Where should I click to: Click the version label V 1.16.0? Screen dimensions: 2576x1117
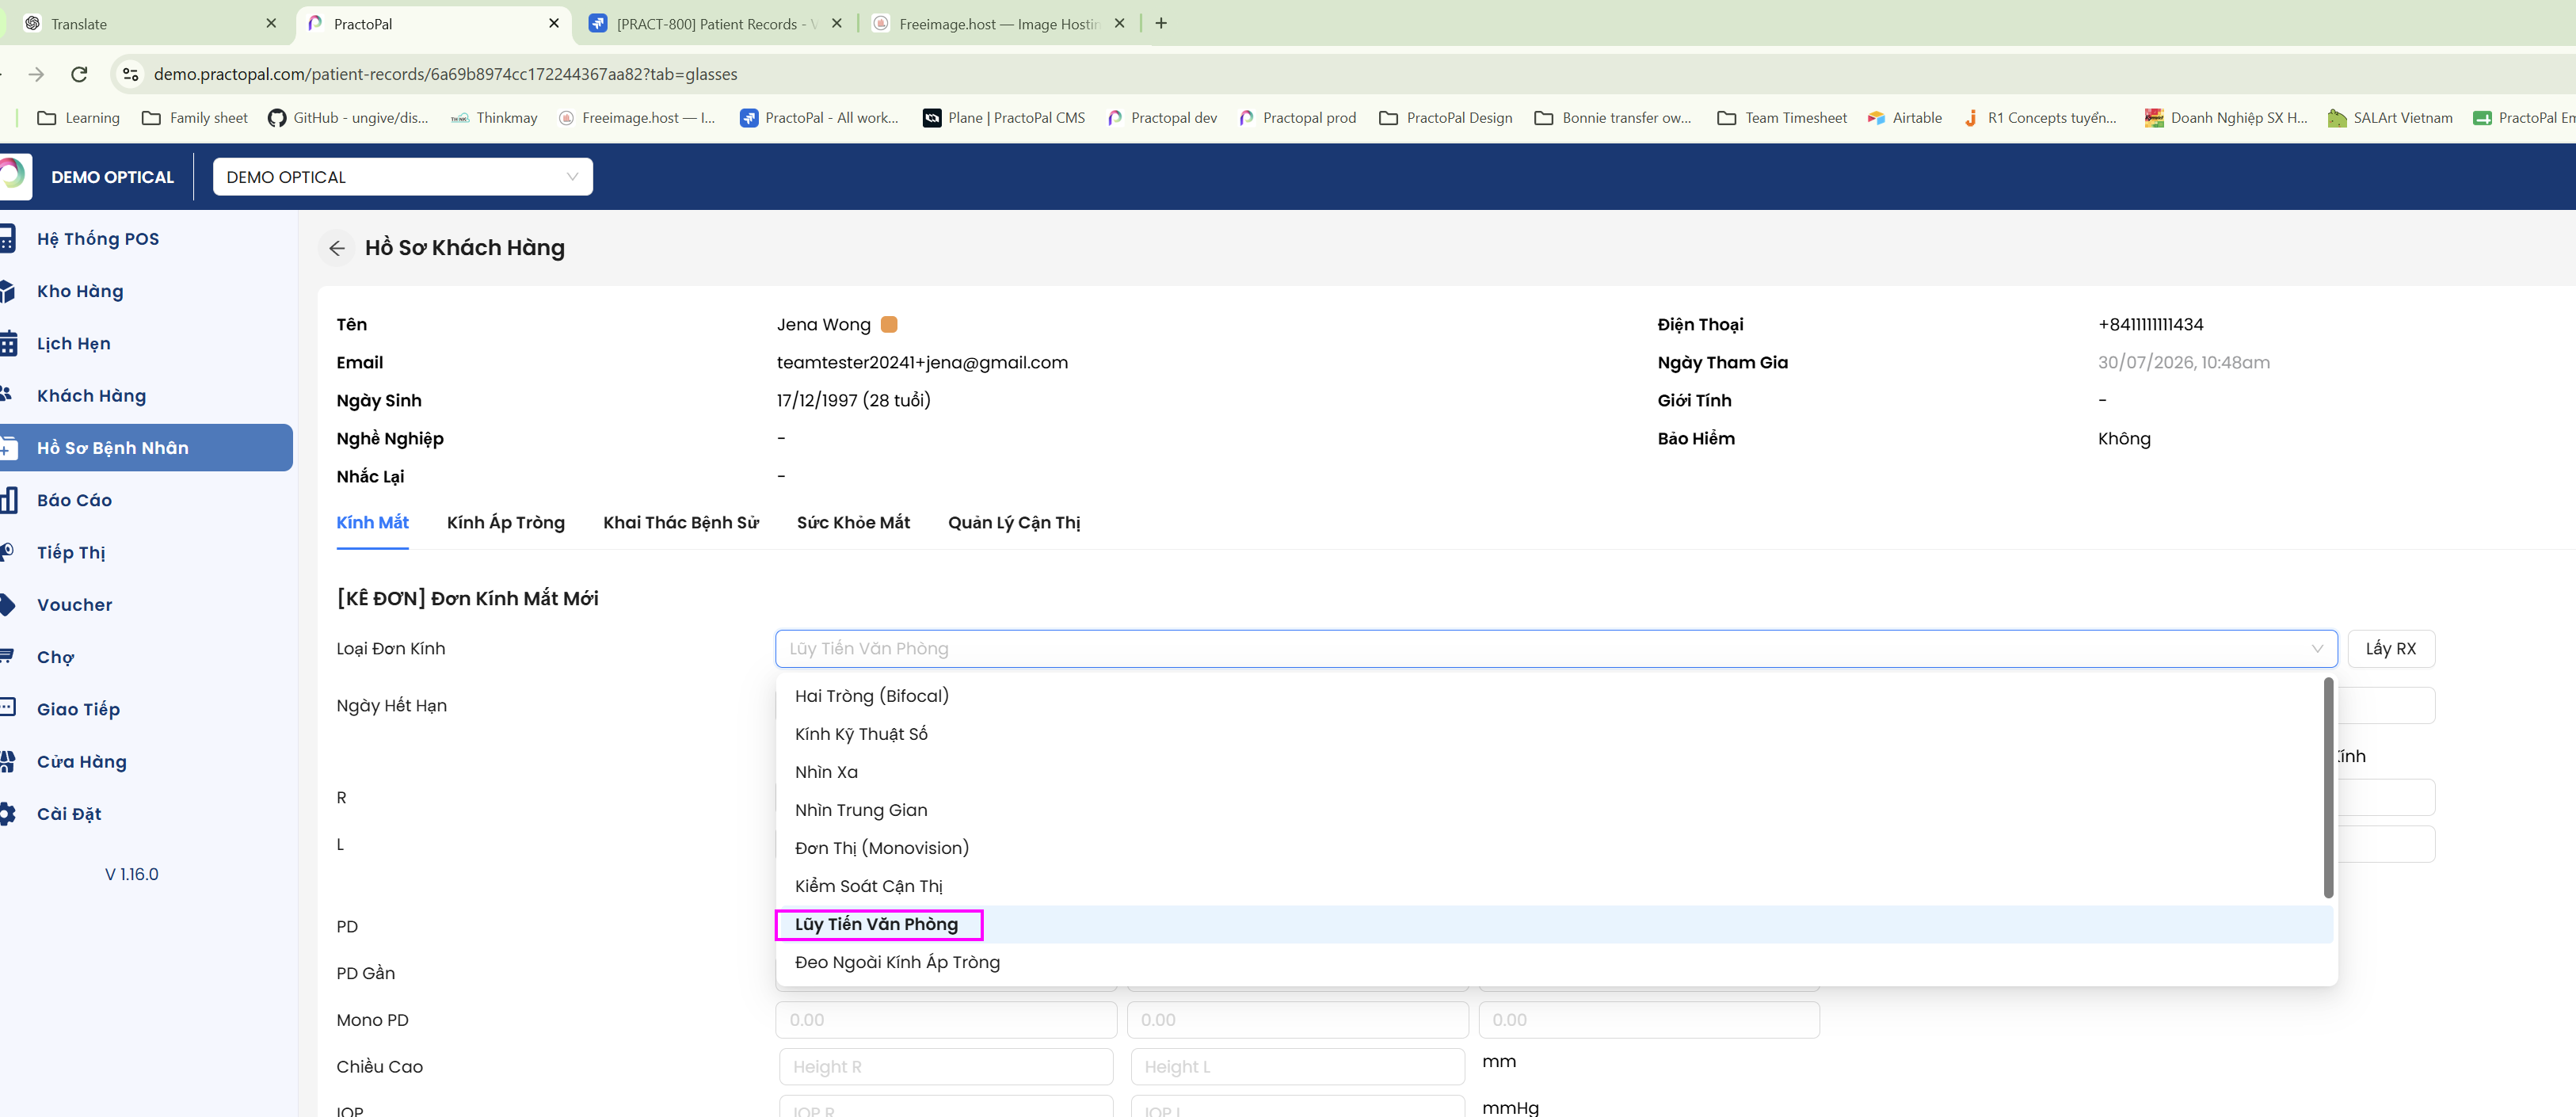132,875
